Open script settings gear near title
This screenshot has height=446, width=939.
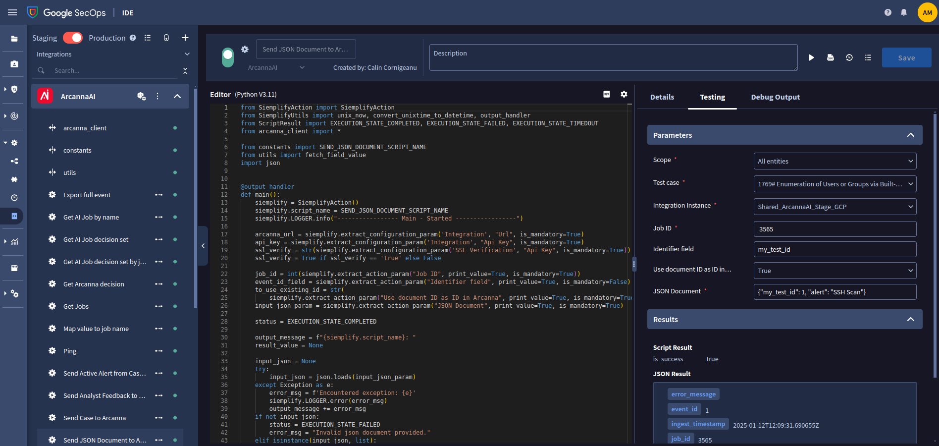click(x=245, y=49)
